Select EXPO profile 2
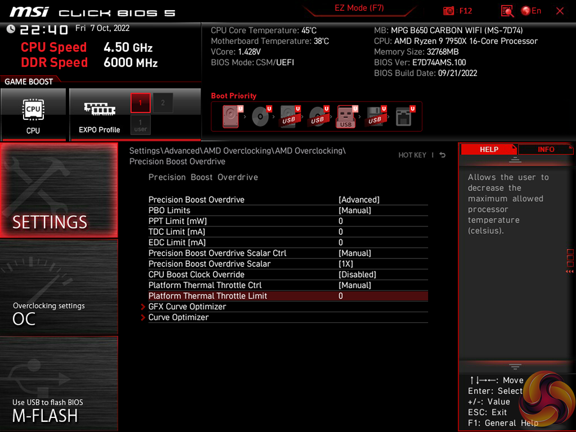The width and height of the screenshot is (576, 432). pos(163,103)
